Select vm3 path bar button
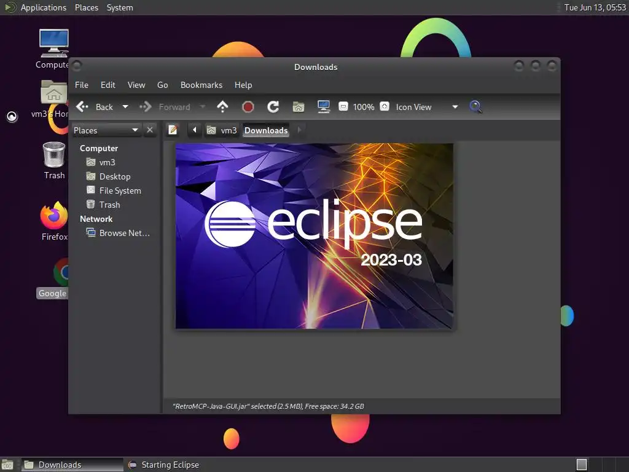This screenshot has height=472, width=629. coord(222,130)
